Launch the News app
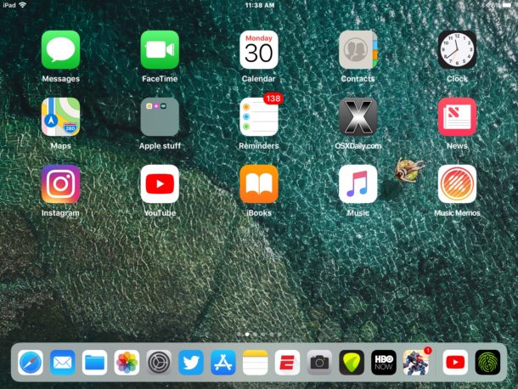The width and height of the screenshot is (518, 389). click(457, 116)
